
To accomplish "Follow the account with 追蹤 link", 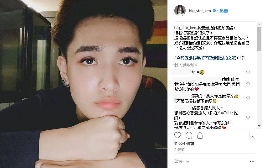I will (x=224, y=11).
